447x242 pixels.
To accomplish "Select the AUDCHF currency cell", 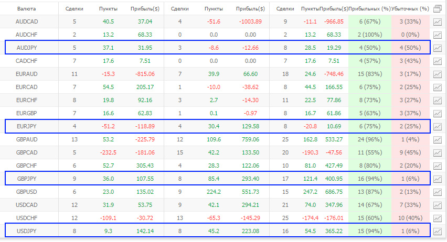I will click(x=27, y=35).
